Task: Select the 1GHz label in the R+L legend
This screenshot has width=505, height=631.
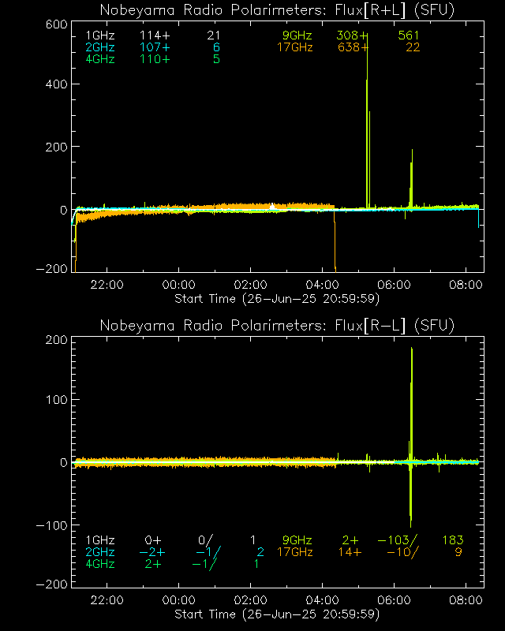Action: tap(100, 35)
